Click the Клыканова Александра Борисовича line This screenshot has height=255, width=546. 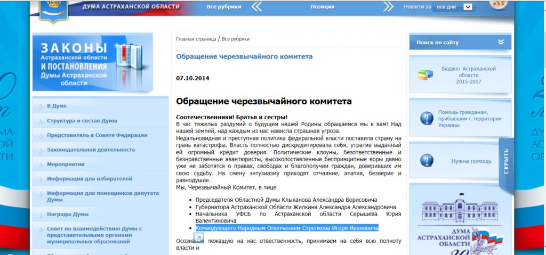click(286, 200)
